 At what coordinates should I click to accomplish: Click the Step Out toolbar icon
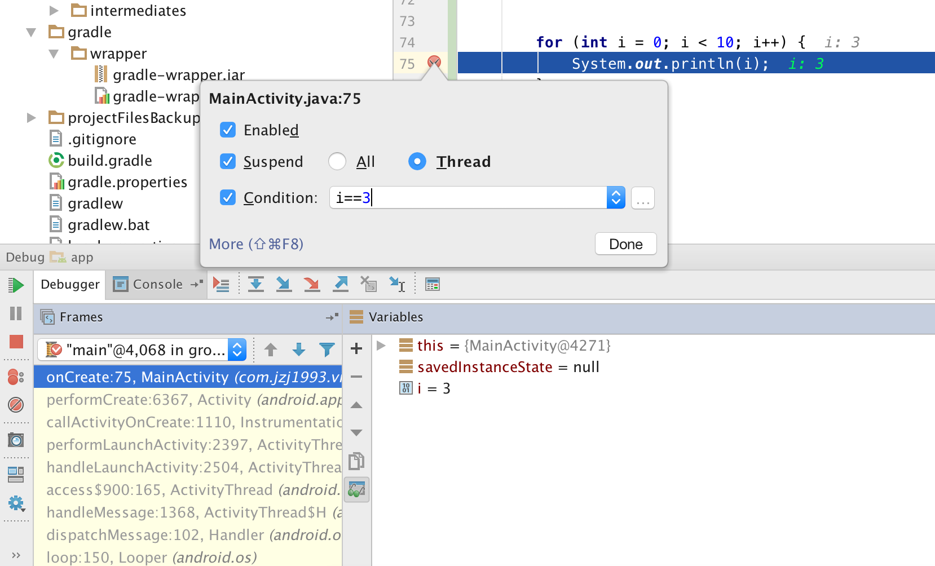[341, 284]
